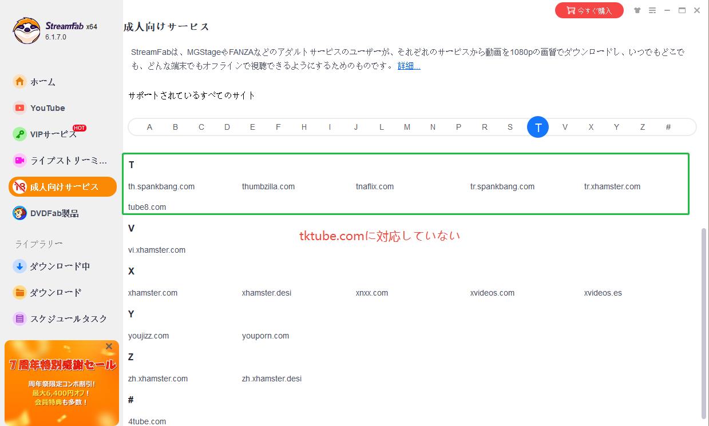The image size is (709, 426).
Task: Select the 成人向けサービス 18 icon
Action: 20,187
